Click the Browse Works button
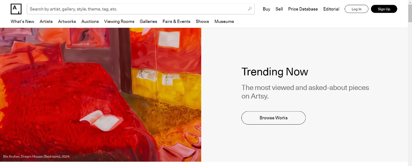412x166 pixels. click(x=273, y=118)
